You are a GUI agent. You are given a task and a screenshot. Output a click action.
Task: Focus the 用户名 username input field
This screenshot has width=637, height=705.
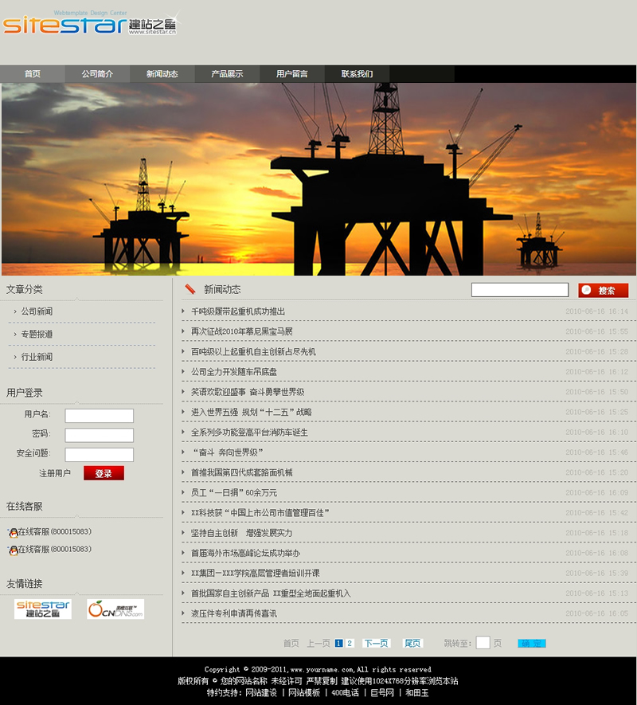[x=99, y=416]
